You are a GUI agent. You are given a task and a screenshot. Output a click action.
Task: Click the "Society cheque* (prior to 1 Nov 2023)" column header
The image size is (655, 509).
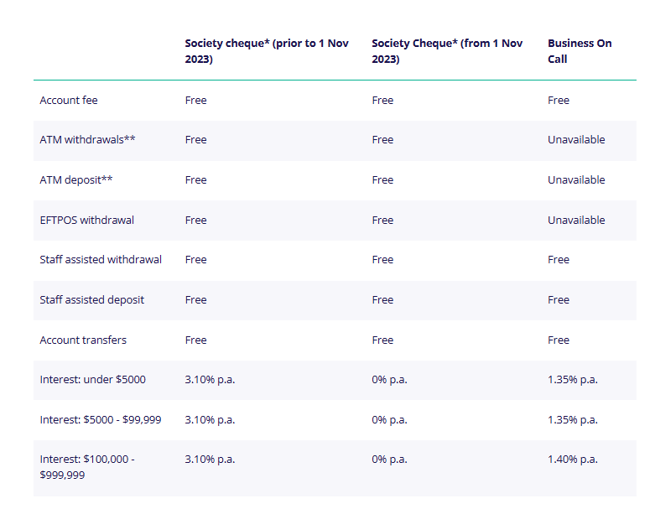[267, 51]
